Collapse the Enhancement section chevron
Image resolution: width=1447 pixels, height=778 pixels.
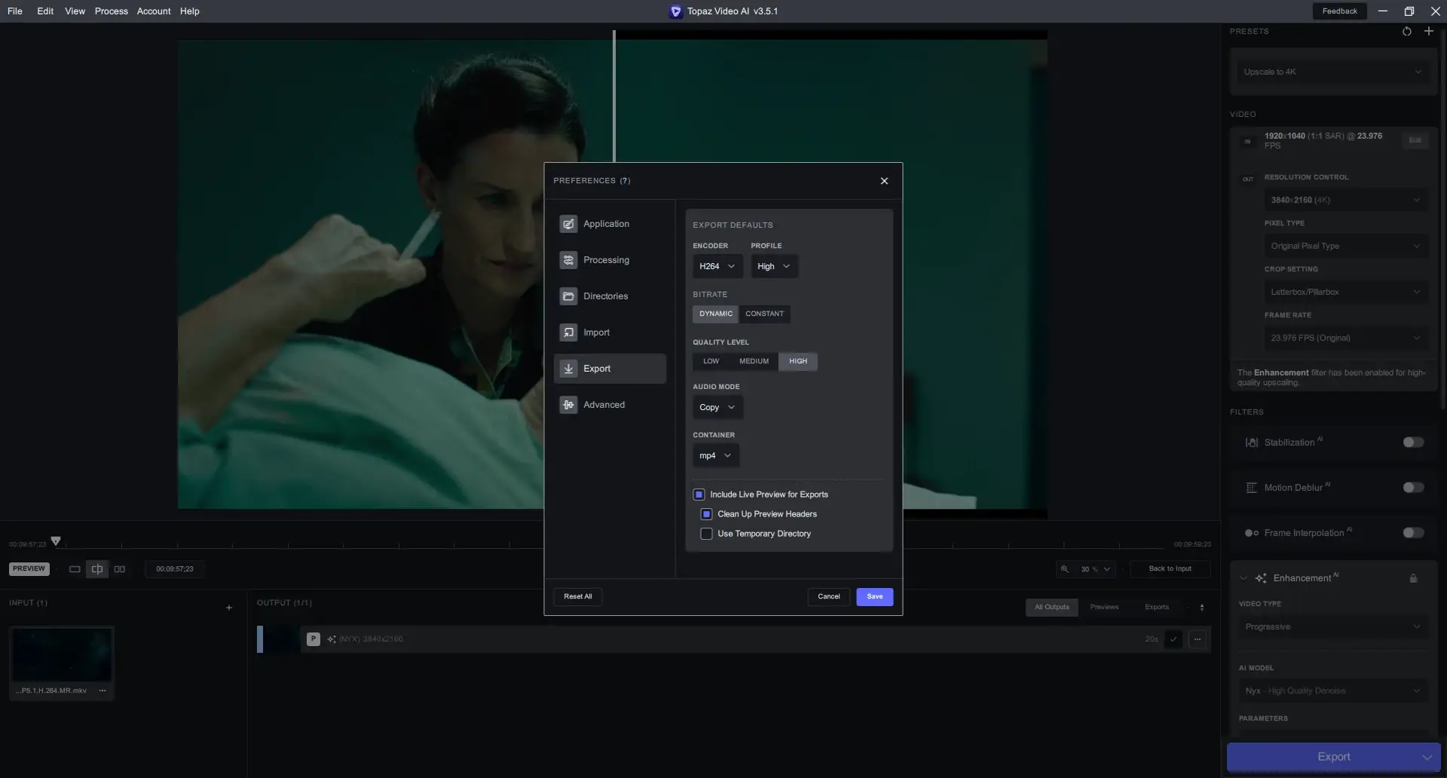pyautogui.click(x=1244, y=578)
